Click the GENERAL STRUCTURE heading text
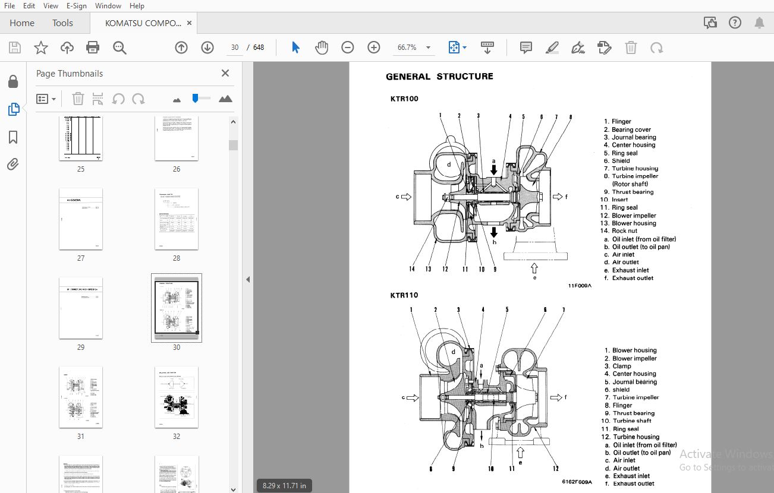774x493 pixels. pyautogui.click(x=439, y=76)
